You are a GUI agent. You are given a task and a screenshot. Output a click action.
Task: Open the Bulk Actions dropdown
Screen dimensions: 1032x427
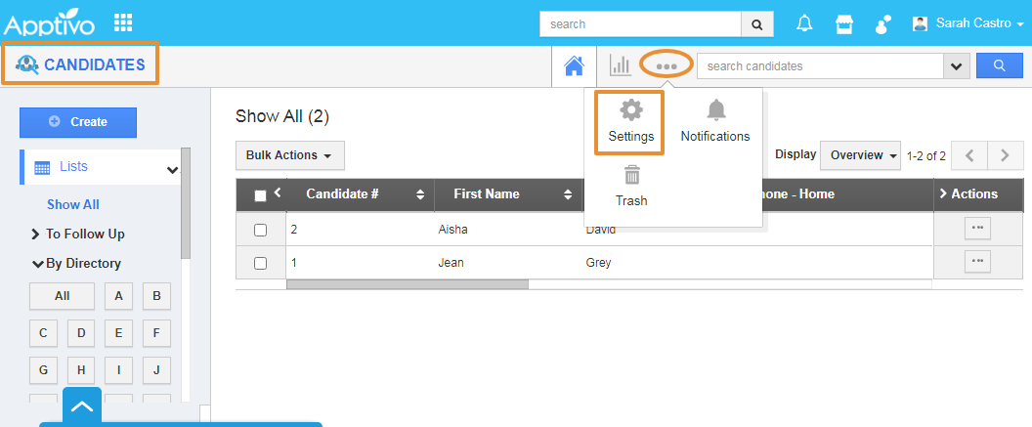click(289, 155)
